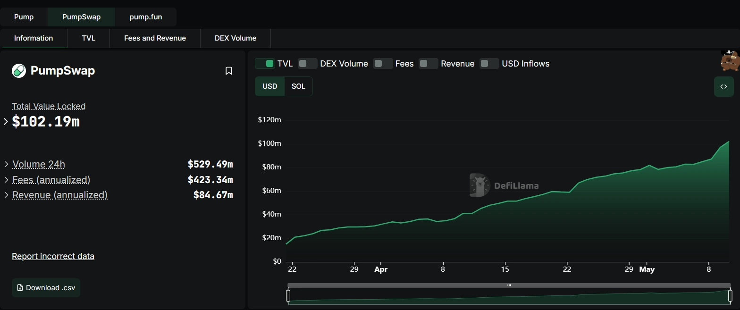Click the $60m y-axis label
The image size is (740, 310).
click(271, 191)
